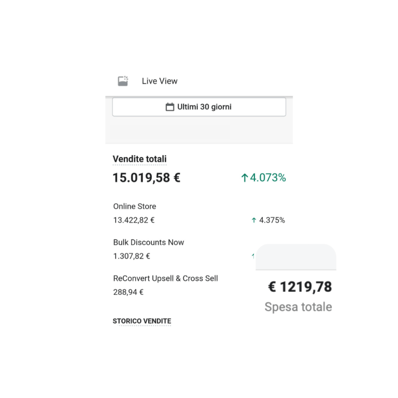Click the 13.422,82 € Online Store amount
Screen dimensions: 398x398
click(134, 220)
